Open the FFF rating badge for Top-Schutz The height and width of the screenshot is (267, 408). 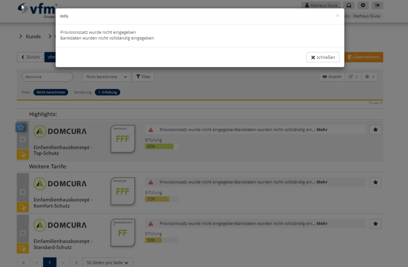123,139
